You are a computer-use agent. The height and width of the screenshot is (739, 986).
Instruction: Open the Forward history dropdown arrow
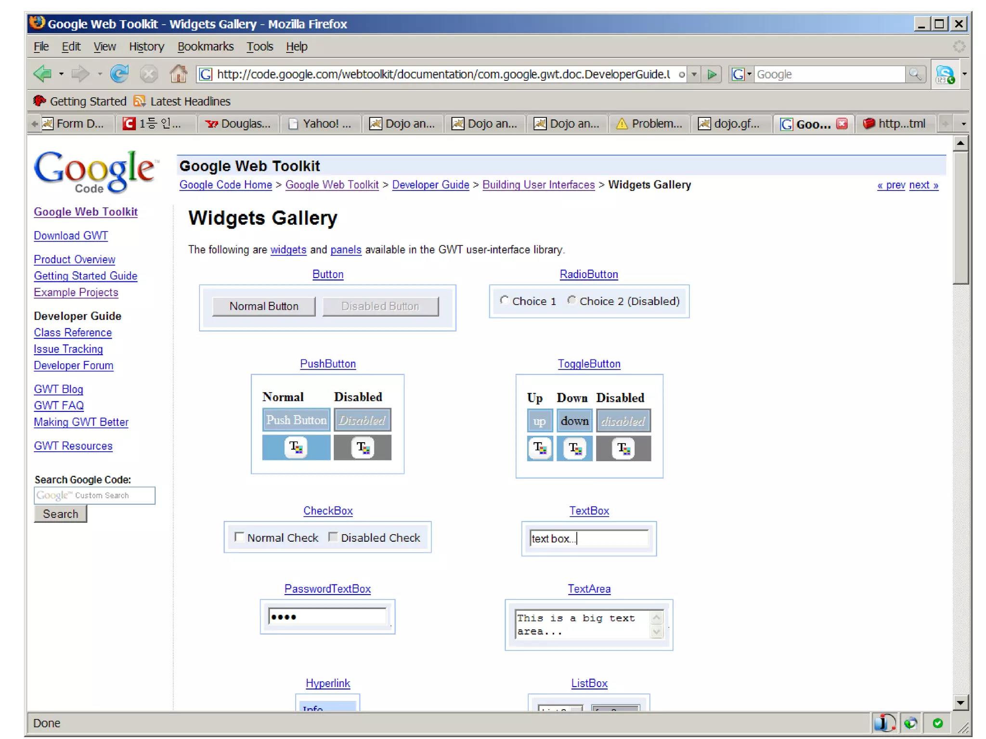click(100, 74)
